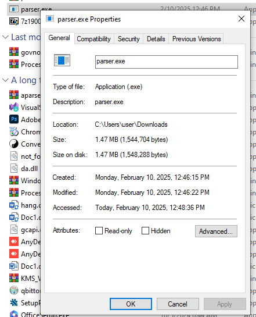
Task: Go to the Details tab
Action: pos(156,39)
